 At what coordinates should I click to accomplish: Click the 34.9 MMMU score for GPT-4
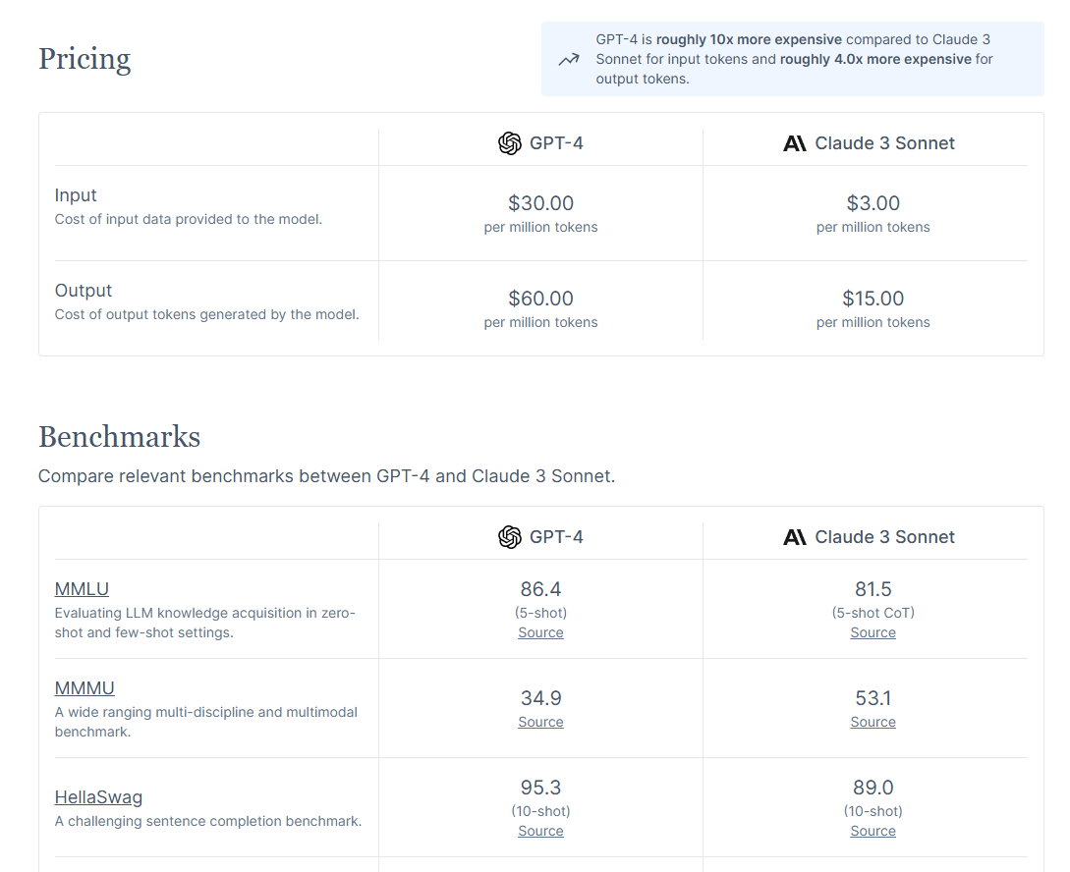(x=540, y=698)
